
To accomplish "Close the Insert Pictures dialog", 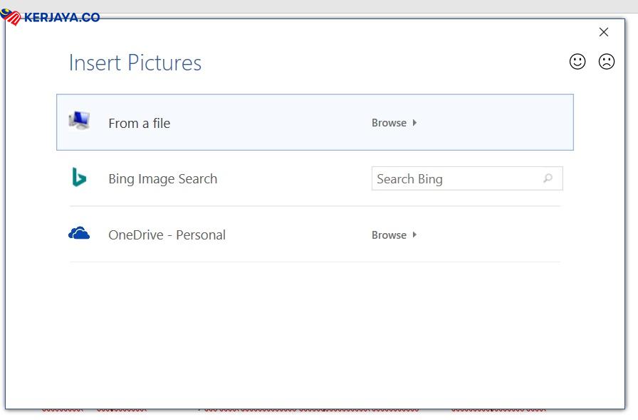I will coord(604,32).
